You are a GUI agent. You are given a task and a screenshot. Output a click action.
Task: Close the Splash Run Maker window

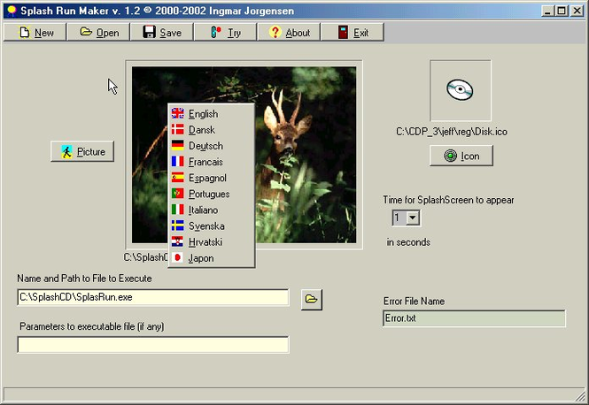point(577,11)
